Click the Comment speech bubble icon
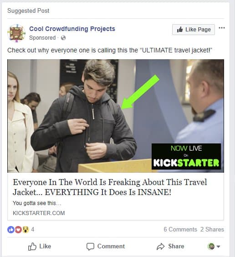The height and width of the screenshot is (257, 235). pos(90,247)
